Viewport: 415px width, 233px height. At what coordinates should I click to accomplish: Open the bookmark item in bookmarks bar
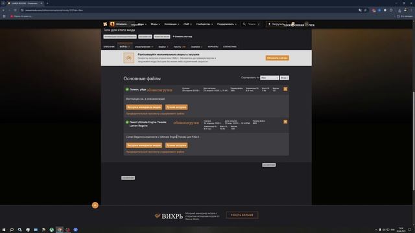[21, 16]
